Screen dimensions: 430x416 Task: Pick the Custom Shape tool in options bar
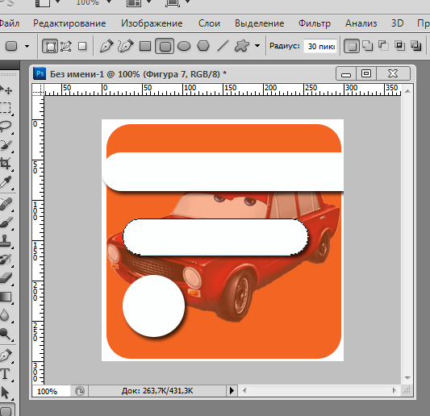(242, 46)
